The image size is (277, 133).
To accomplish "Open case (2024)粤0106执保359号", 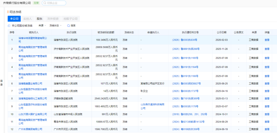I will (x=185, y=129).
